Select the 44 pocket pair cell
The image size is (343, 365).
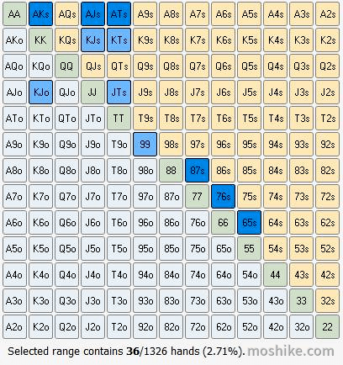click(x=275, y=275)
